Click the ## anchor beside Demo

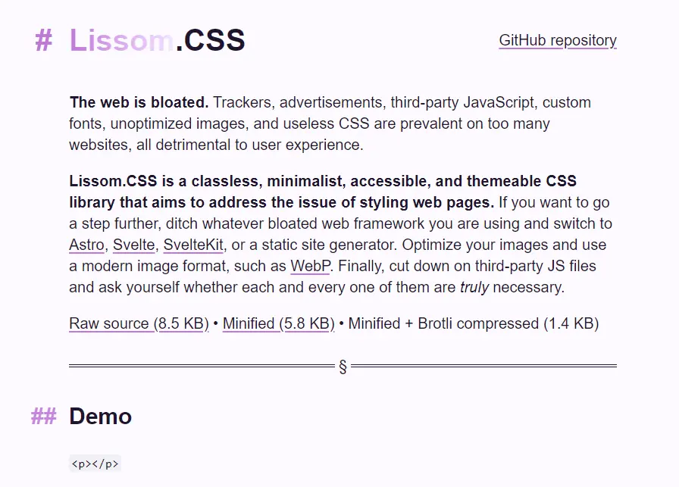[x=44, y=417]
